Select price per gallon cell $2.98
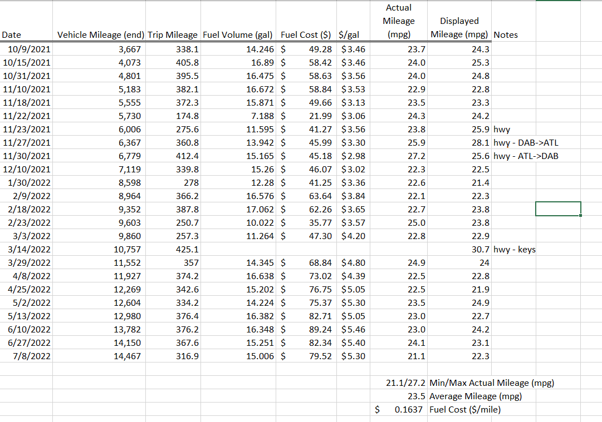This screenshot has width=602, height=422. pyautogui.click(x=354, y=156)
